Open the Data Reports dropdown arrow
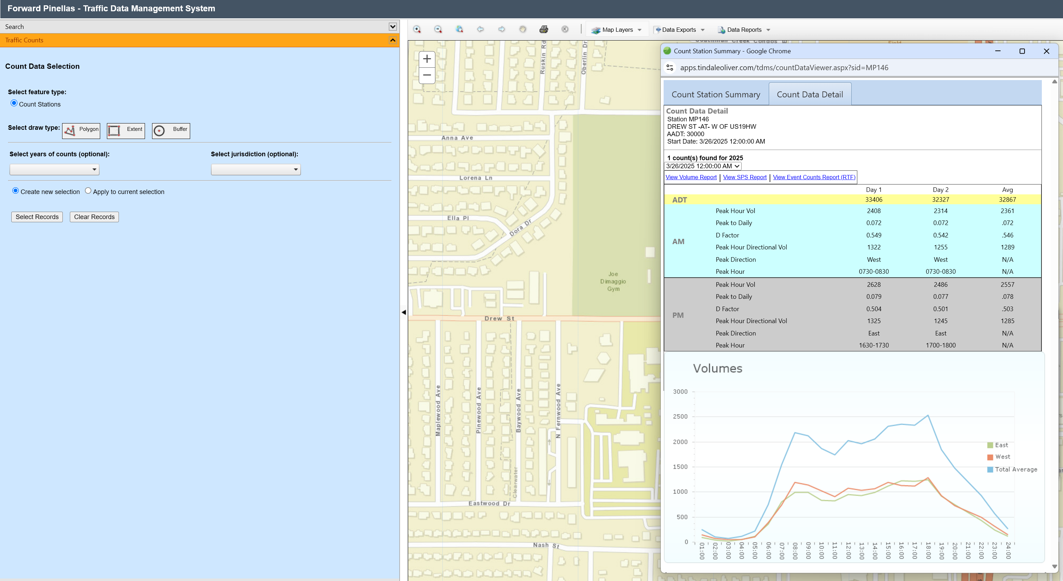This screenshot has width=1063, height=581. (768, 30)
